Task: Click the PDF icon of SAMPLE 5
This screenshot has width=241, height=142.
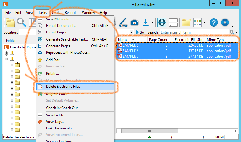Action: (x=119, y=45)
